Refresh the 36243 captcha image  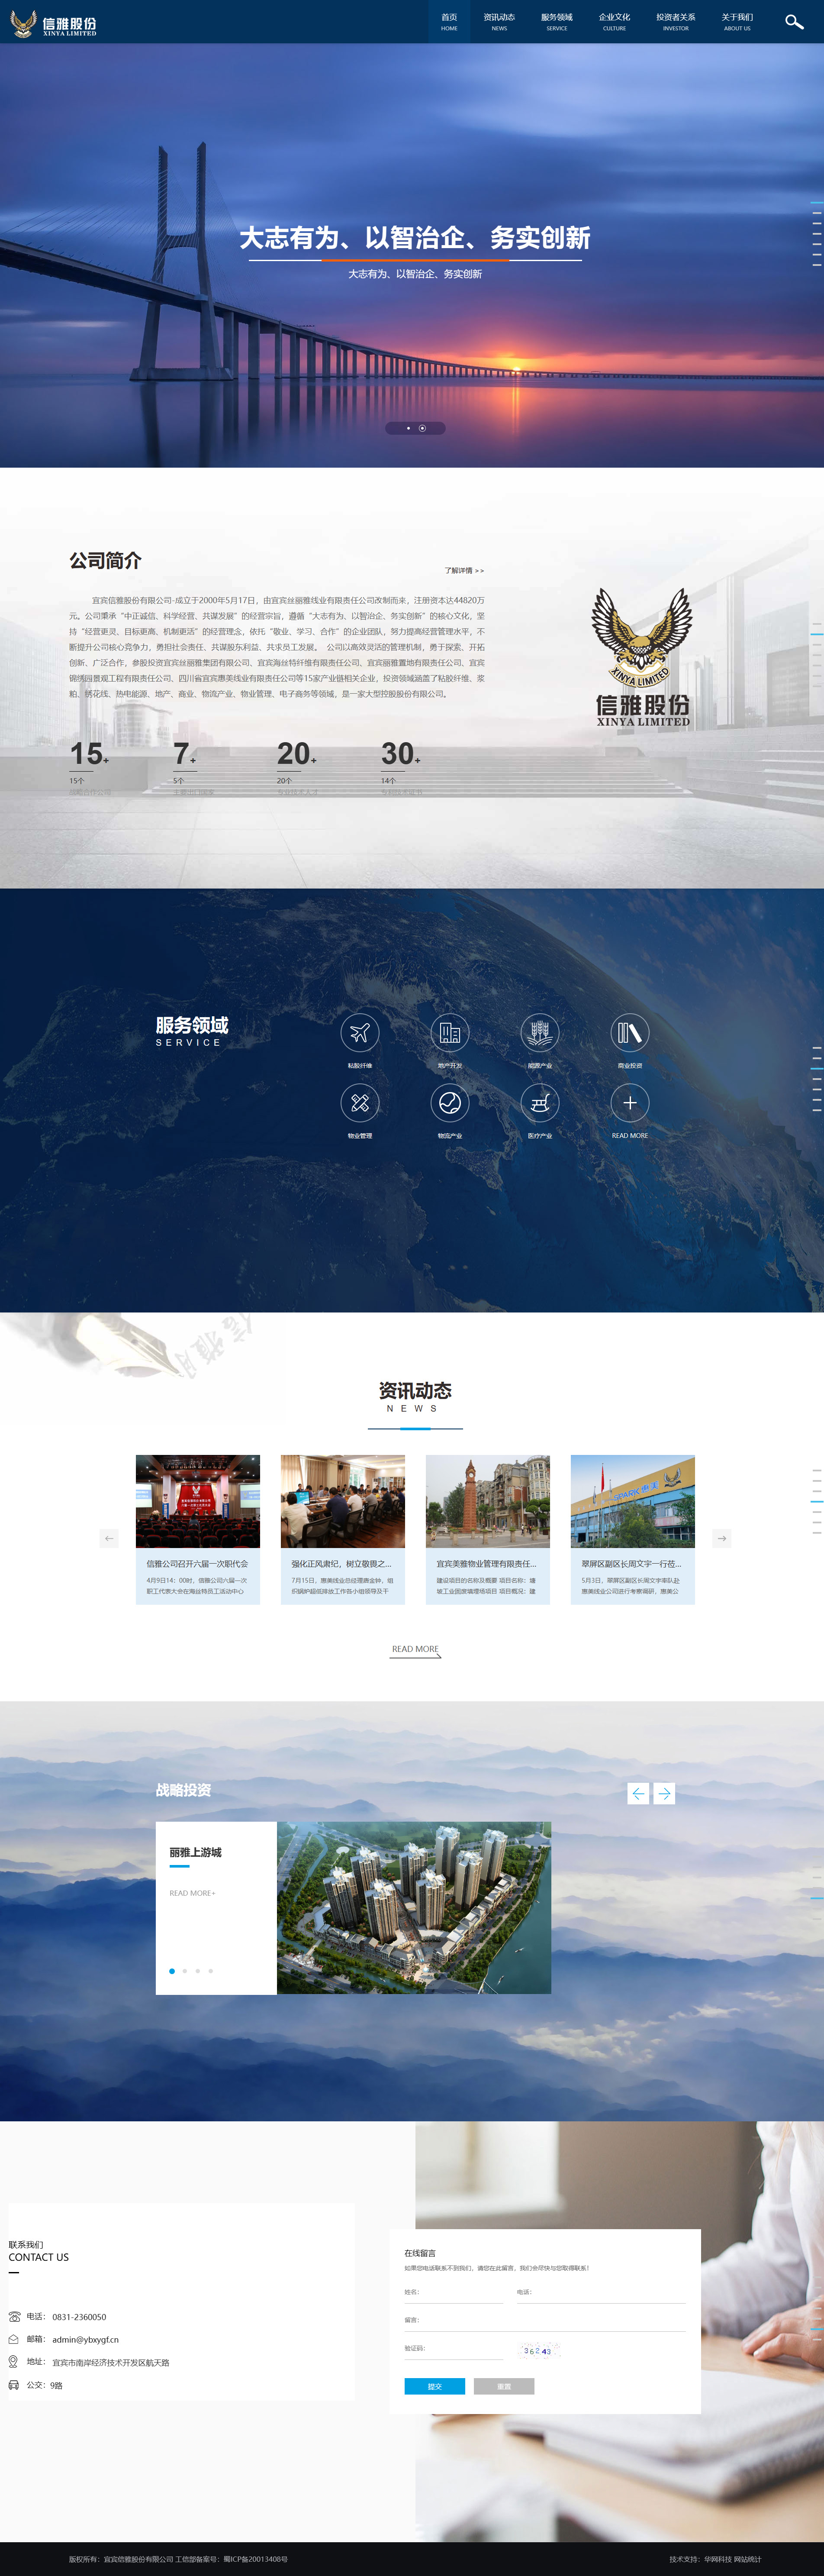[538, 2351]
